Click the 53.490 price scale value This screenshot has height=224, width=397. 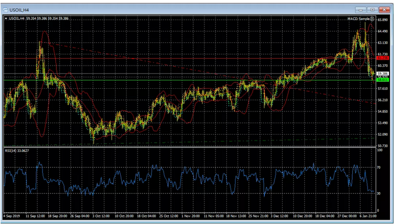tap(383, 123)
